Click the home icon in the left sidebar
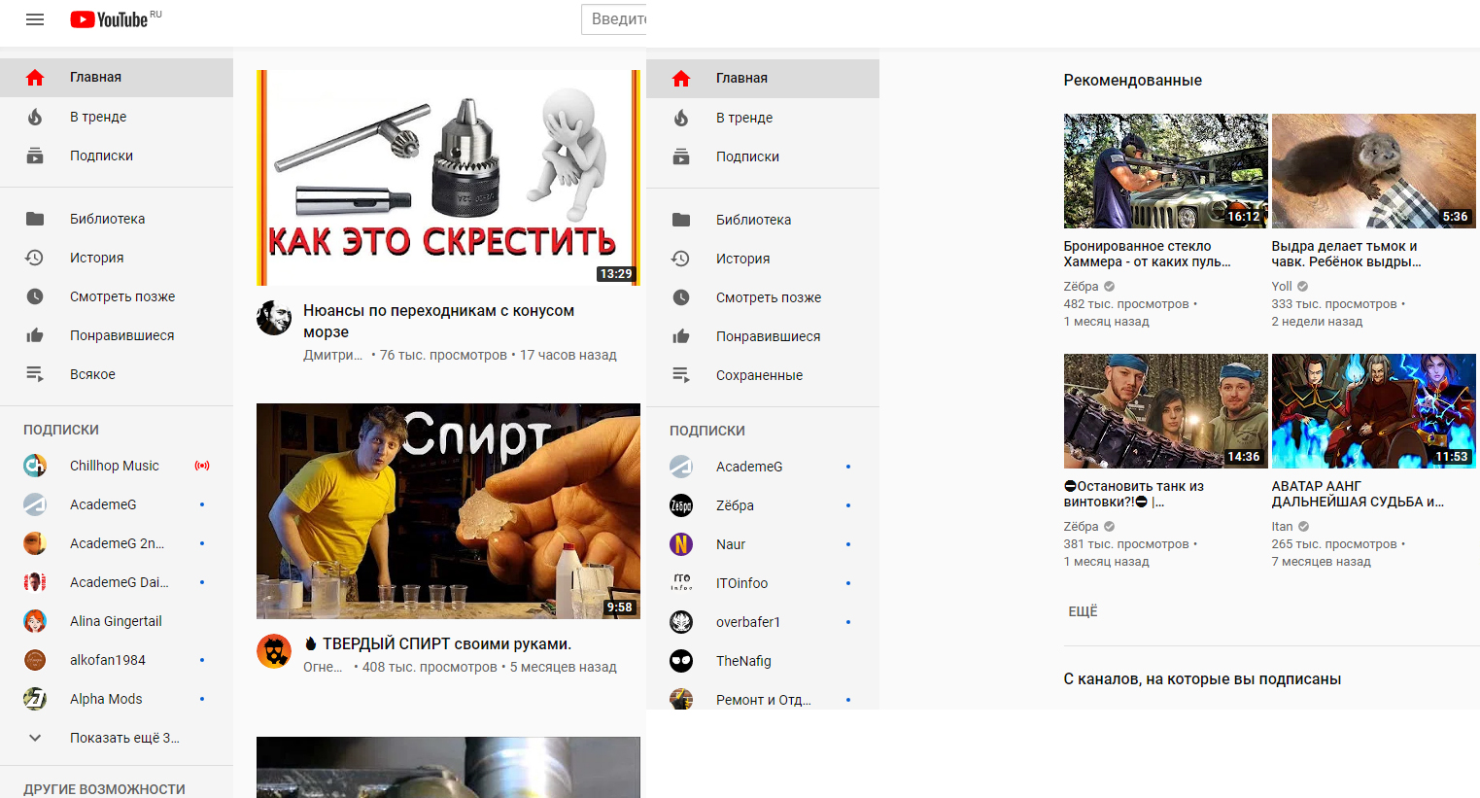The image size is (1480, 798). (35, 78)
